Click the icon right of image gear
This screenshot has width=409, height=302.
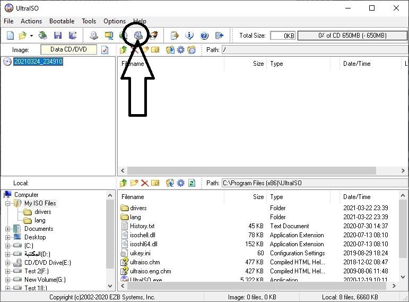coord(192,49)
